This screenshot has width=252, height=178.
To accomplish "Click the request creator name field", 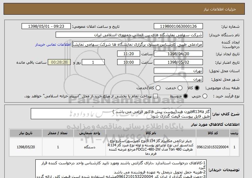I will tap(137, 44).
